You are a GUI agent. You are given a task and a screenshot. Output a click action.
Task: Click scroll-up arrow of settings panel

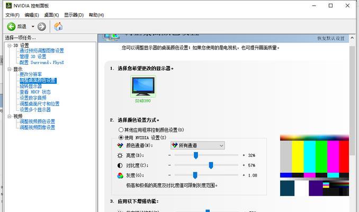[352, 38]
